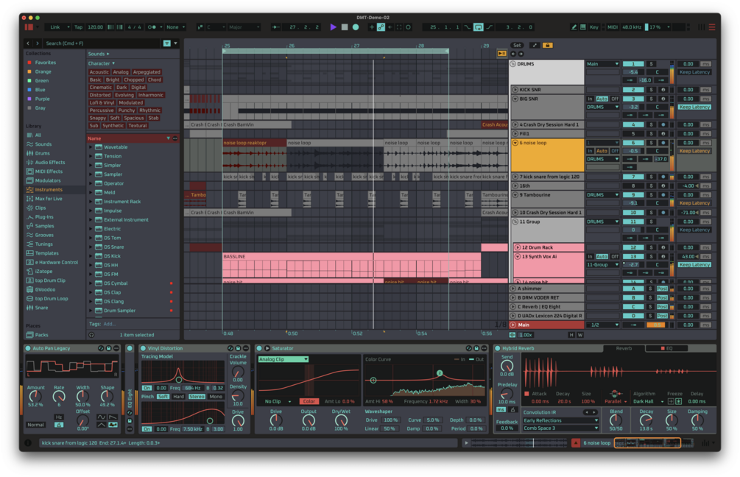Image resolution: width=740 pixels, height=477 pixels.
Task: Click the browser back arrow
Action: [28, 43]
